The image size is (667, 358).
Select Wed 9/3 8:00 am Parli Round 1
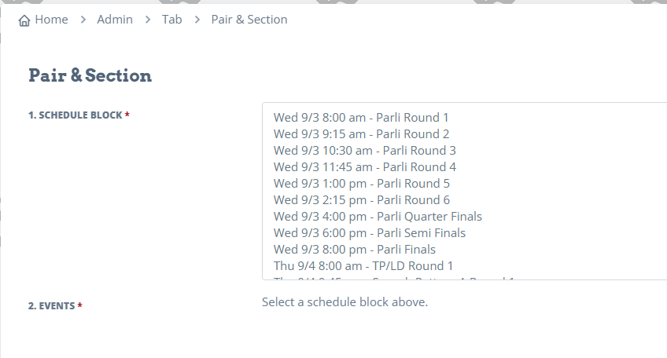pyautogui.click(x=465, y=117)
